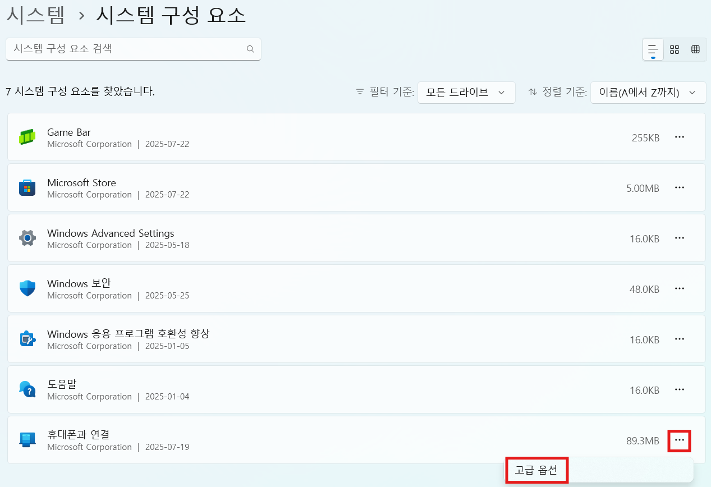The width and height of the screenshot is (711, 487).
Task: Click the 48.0KB size value
Action: (x=644, y=289)
